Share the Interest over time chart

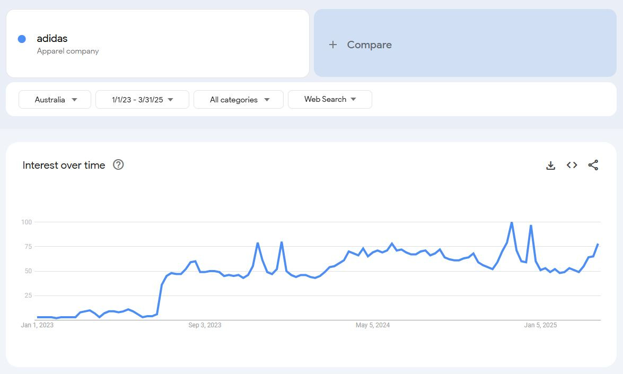pyautogui.click(x=593, y=165)
